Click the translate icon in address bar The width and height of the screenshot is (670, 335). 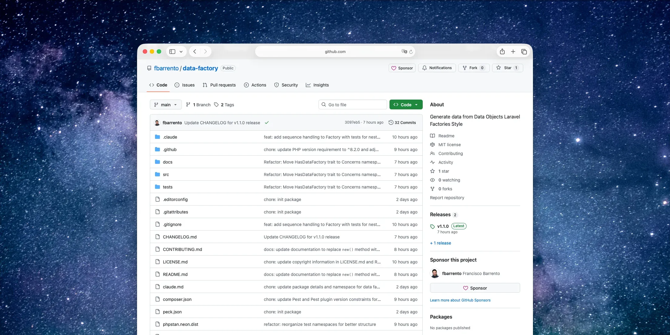pyautogui.click(x=404, y=51)
